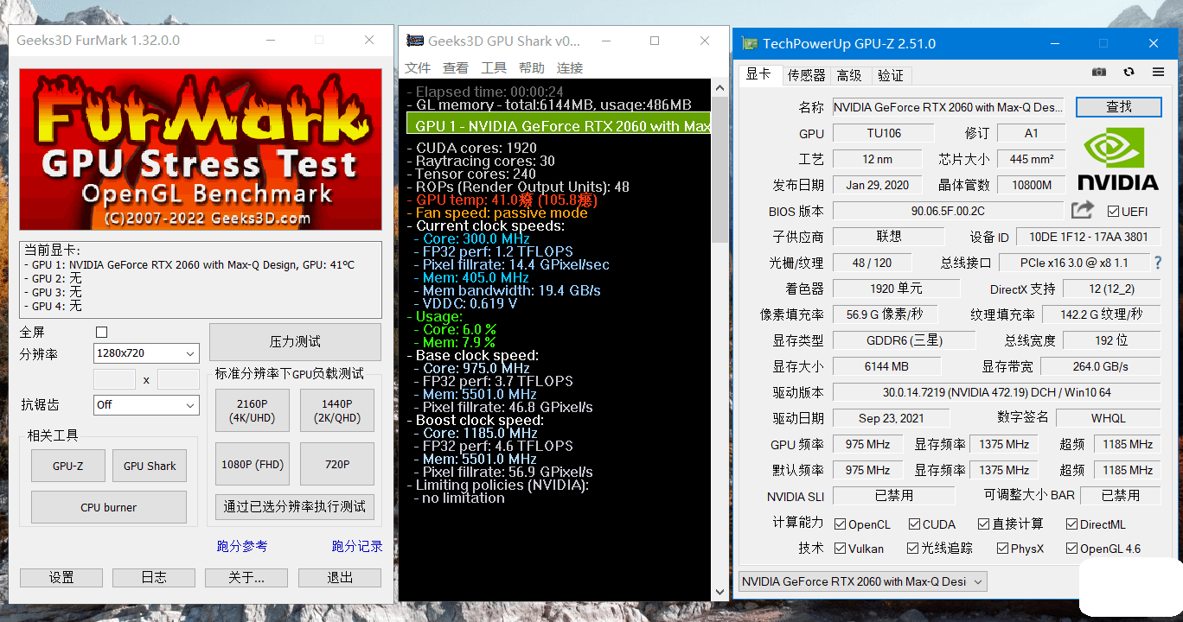Click the driver version 30.0.14.7219 field

[996, 392]
